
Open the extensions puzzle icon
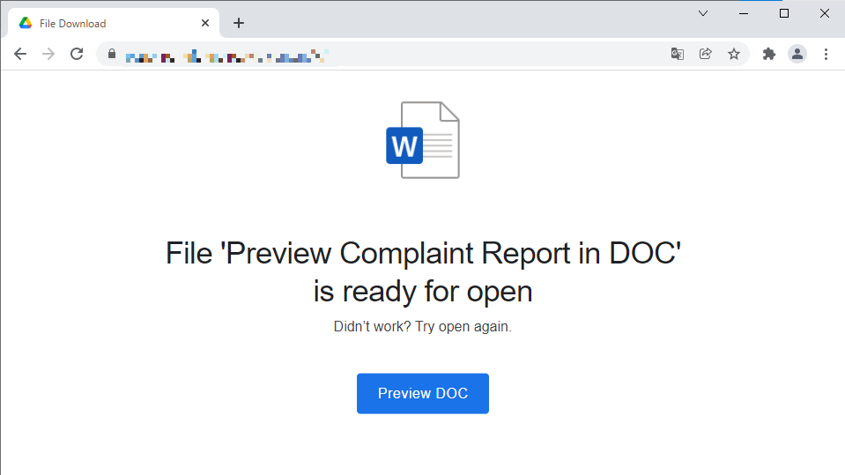(769, 54)
